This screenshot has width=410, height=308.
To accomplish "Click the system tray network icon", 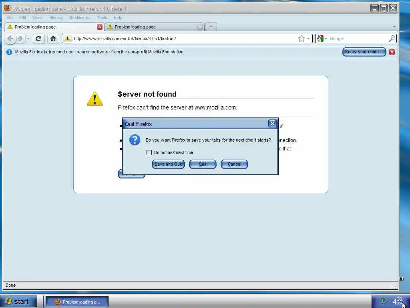I will point(383,301).
